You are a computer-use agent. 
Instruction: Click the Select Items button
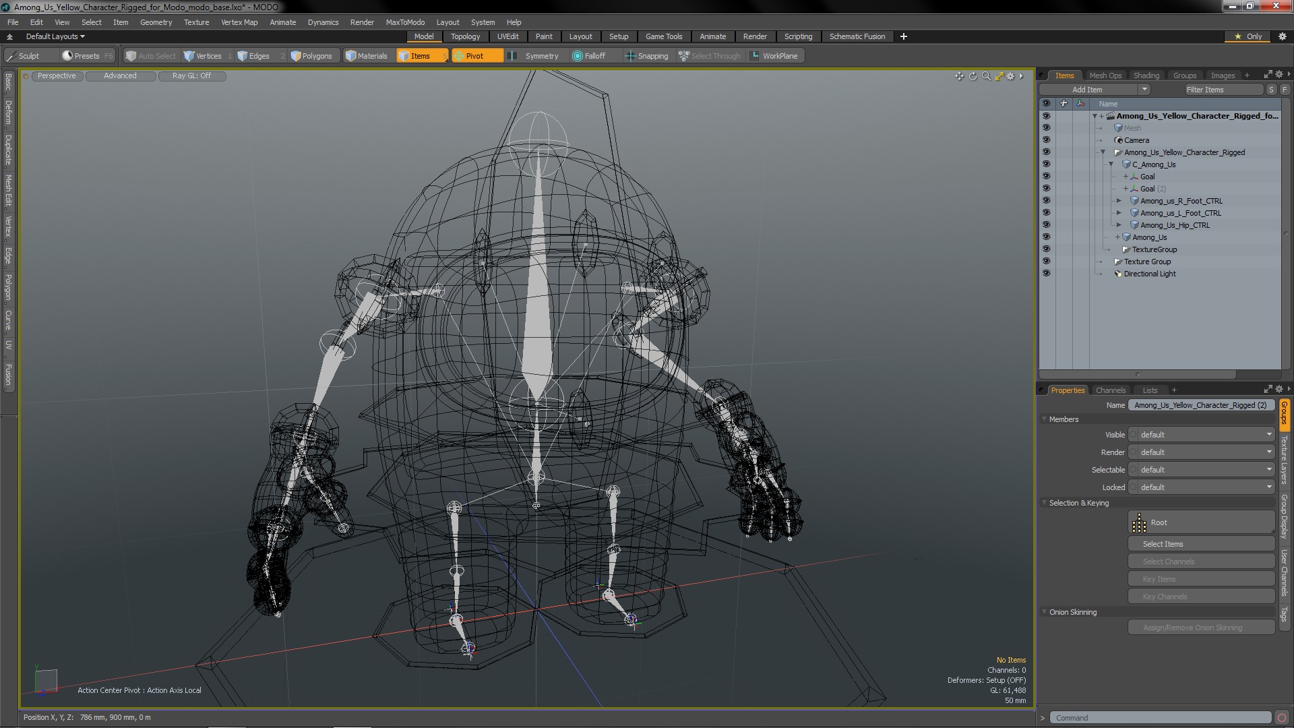tap(1201, 544)
